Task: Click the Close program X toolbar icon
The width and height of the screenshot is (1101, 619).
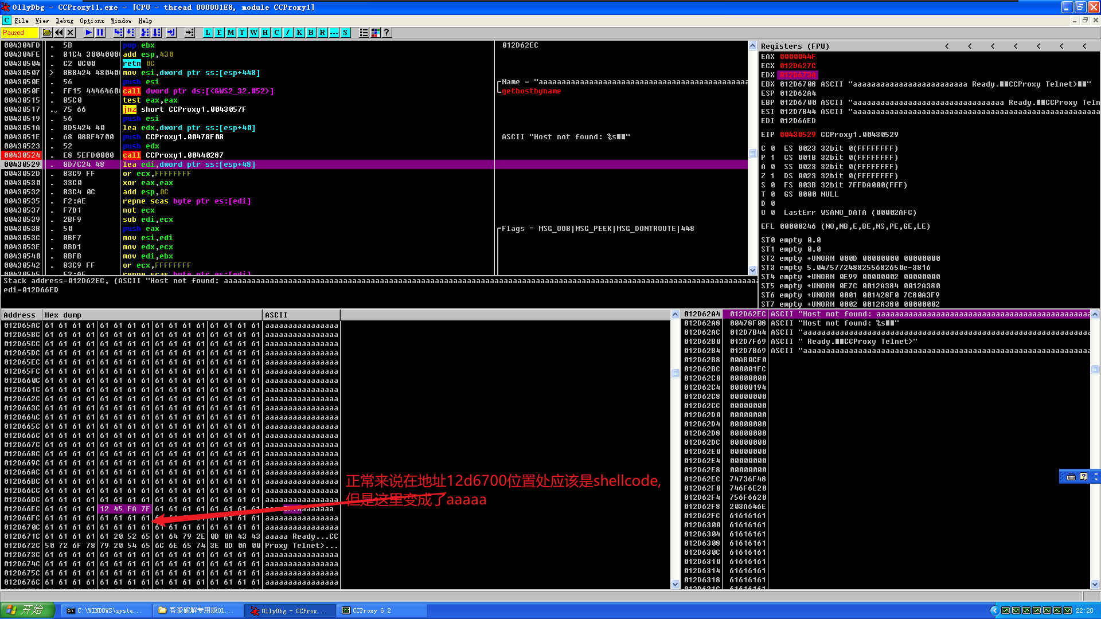Action: [x=71, y=33]
